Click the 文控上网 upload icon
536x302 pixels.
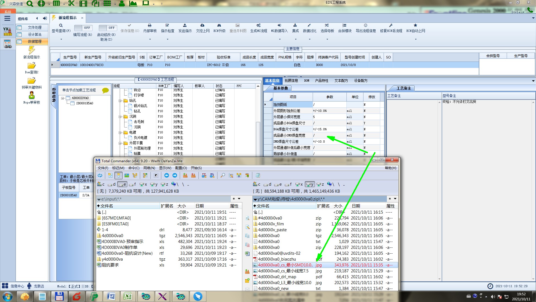click(202, 25)
